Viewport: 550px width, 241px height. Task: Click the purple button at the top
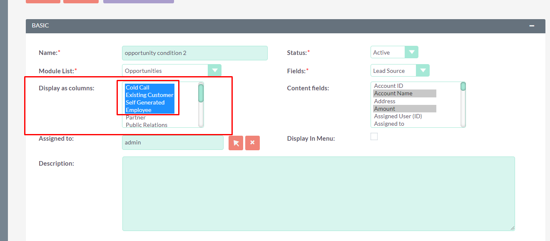click(x=139, y=1)
